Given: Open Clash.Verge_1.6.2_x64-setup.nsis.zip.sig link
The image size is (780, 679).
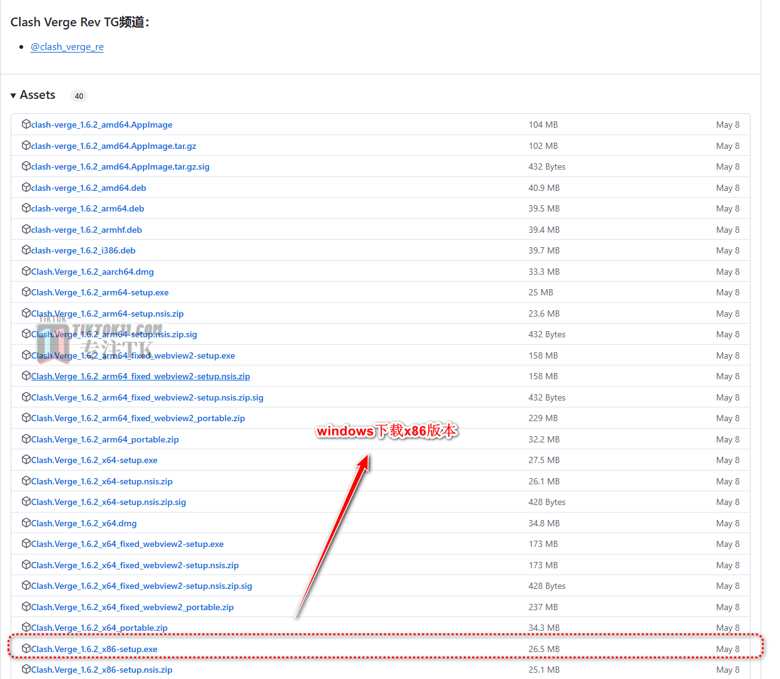Looking at the screenshot, I should tap(108, 503).
